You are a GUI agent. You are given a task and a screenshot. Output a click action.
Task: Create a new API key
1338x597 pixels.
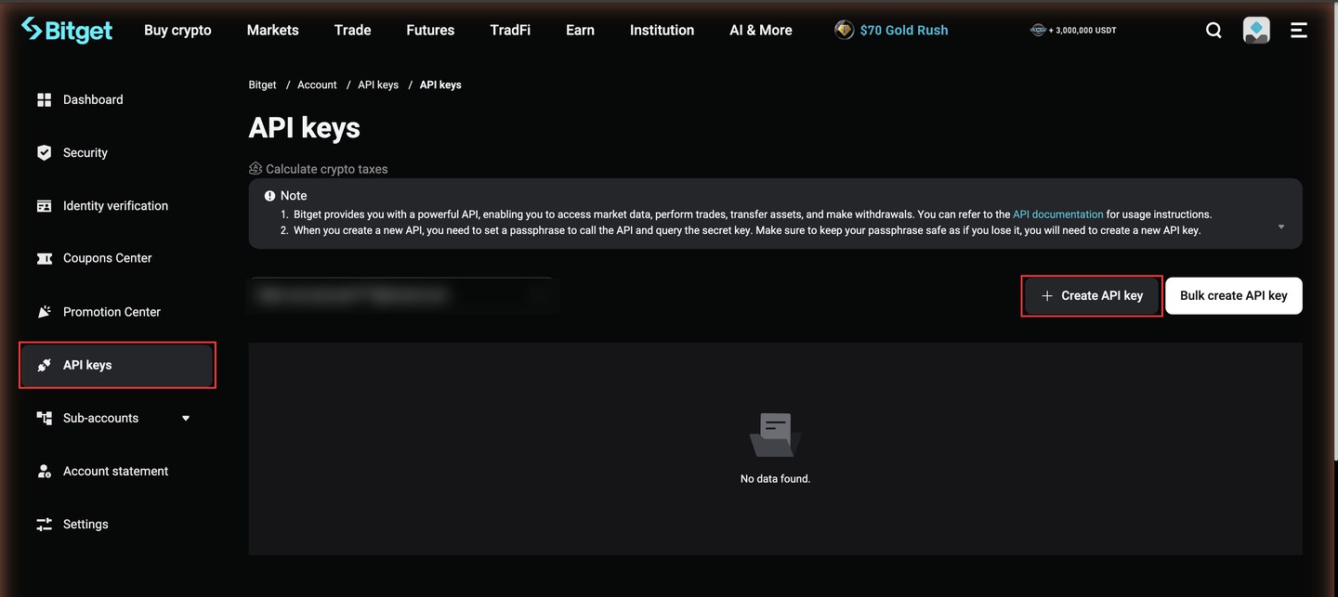coord(1092,296)
